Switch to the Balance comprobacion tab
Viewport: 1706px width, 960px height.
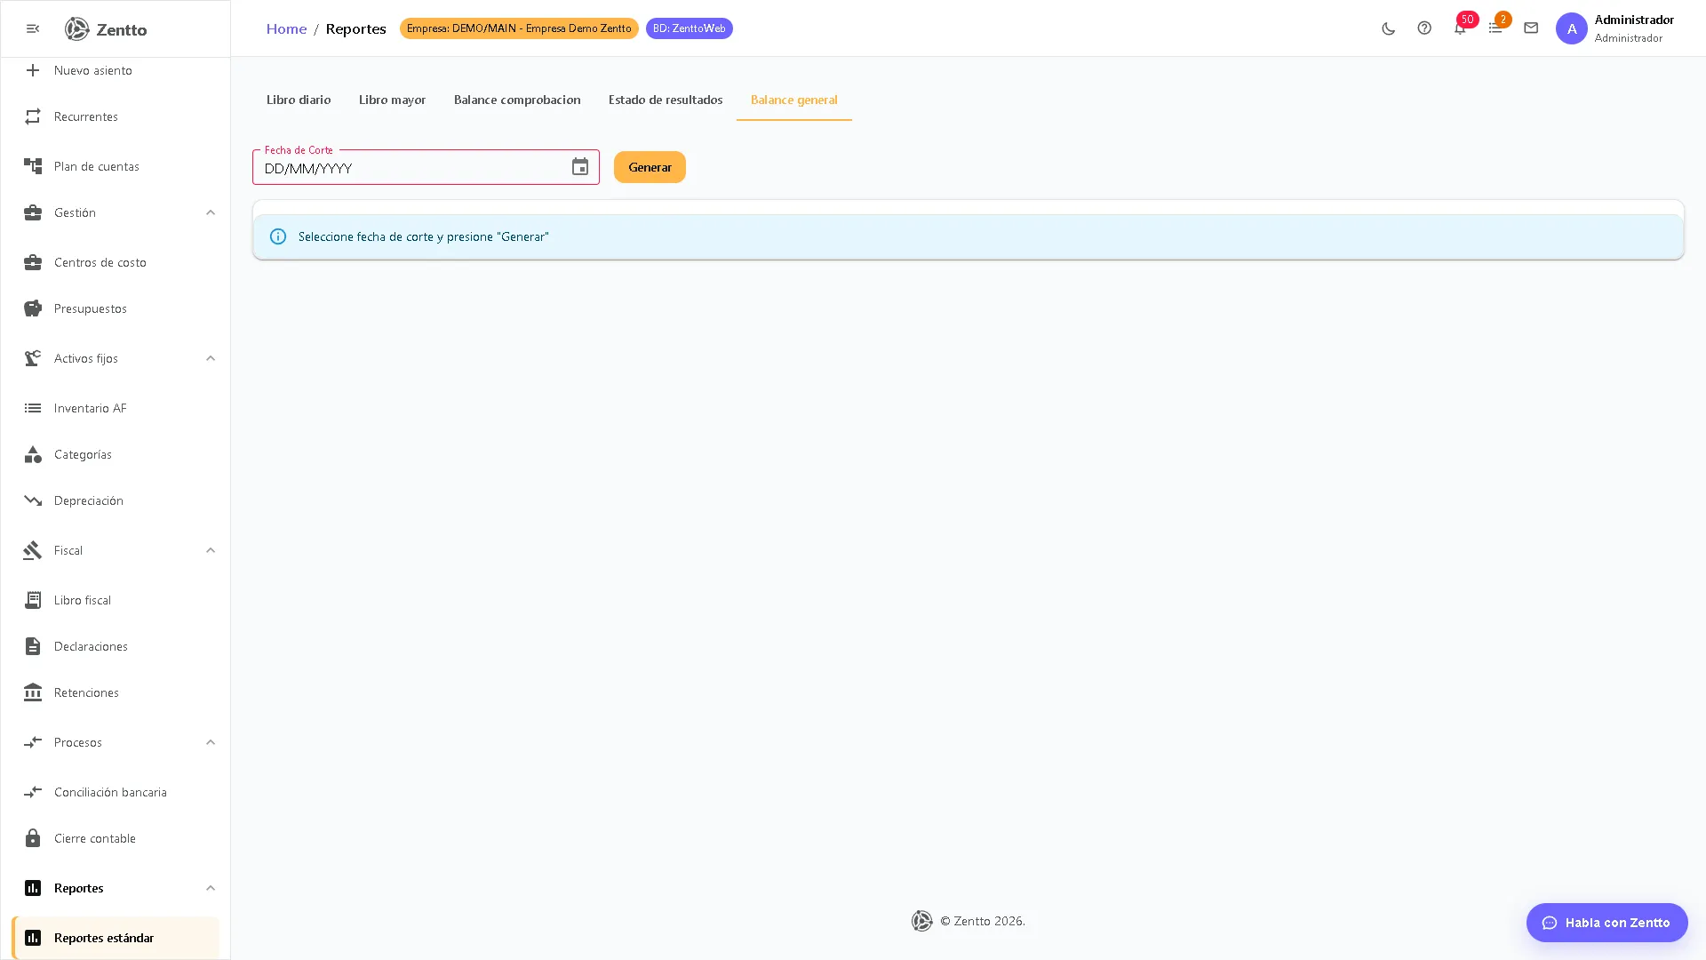(517, 100)
